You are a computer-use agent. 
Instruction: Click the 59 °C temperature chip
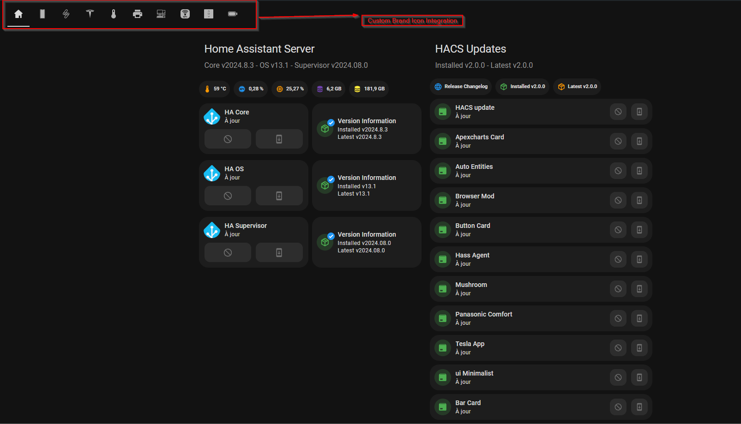point(215,89)
